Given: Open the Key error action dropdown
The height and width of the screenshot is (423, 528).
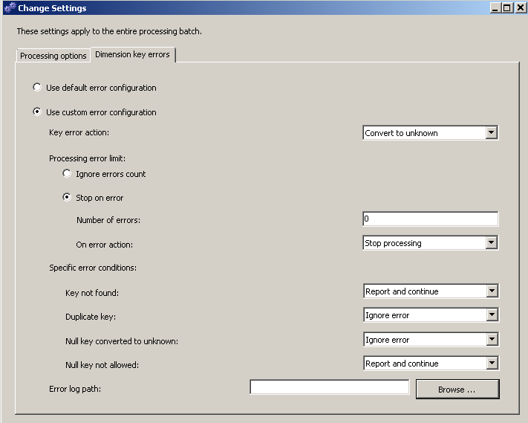Looking at the screenshot, I should (490, 133).
